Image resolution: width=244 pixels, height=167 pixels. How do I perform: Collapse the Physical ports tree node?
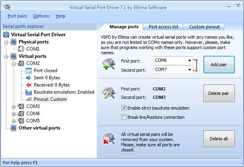(x=6, y=42)
